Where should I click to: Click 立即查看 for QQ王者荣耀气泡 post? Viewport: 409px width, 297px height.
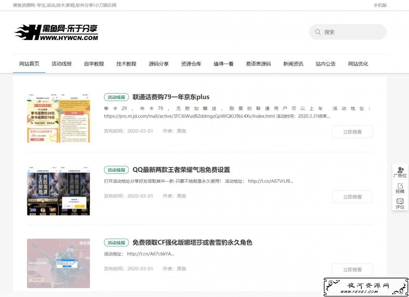click(x=352, y=197)
